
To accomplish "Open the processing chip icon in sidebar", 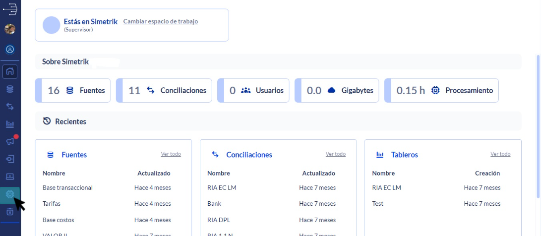I will (x=10, y=195).
